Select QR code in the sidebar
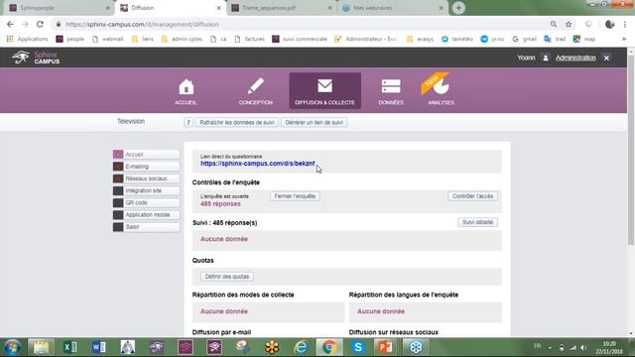Viewport: 635px width, 357px height. point(146,202)
